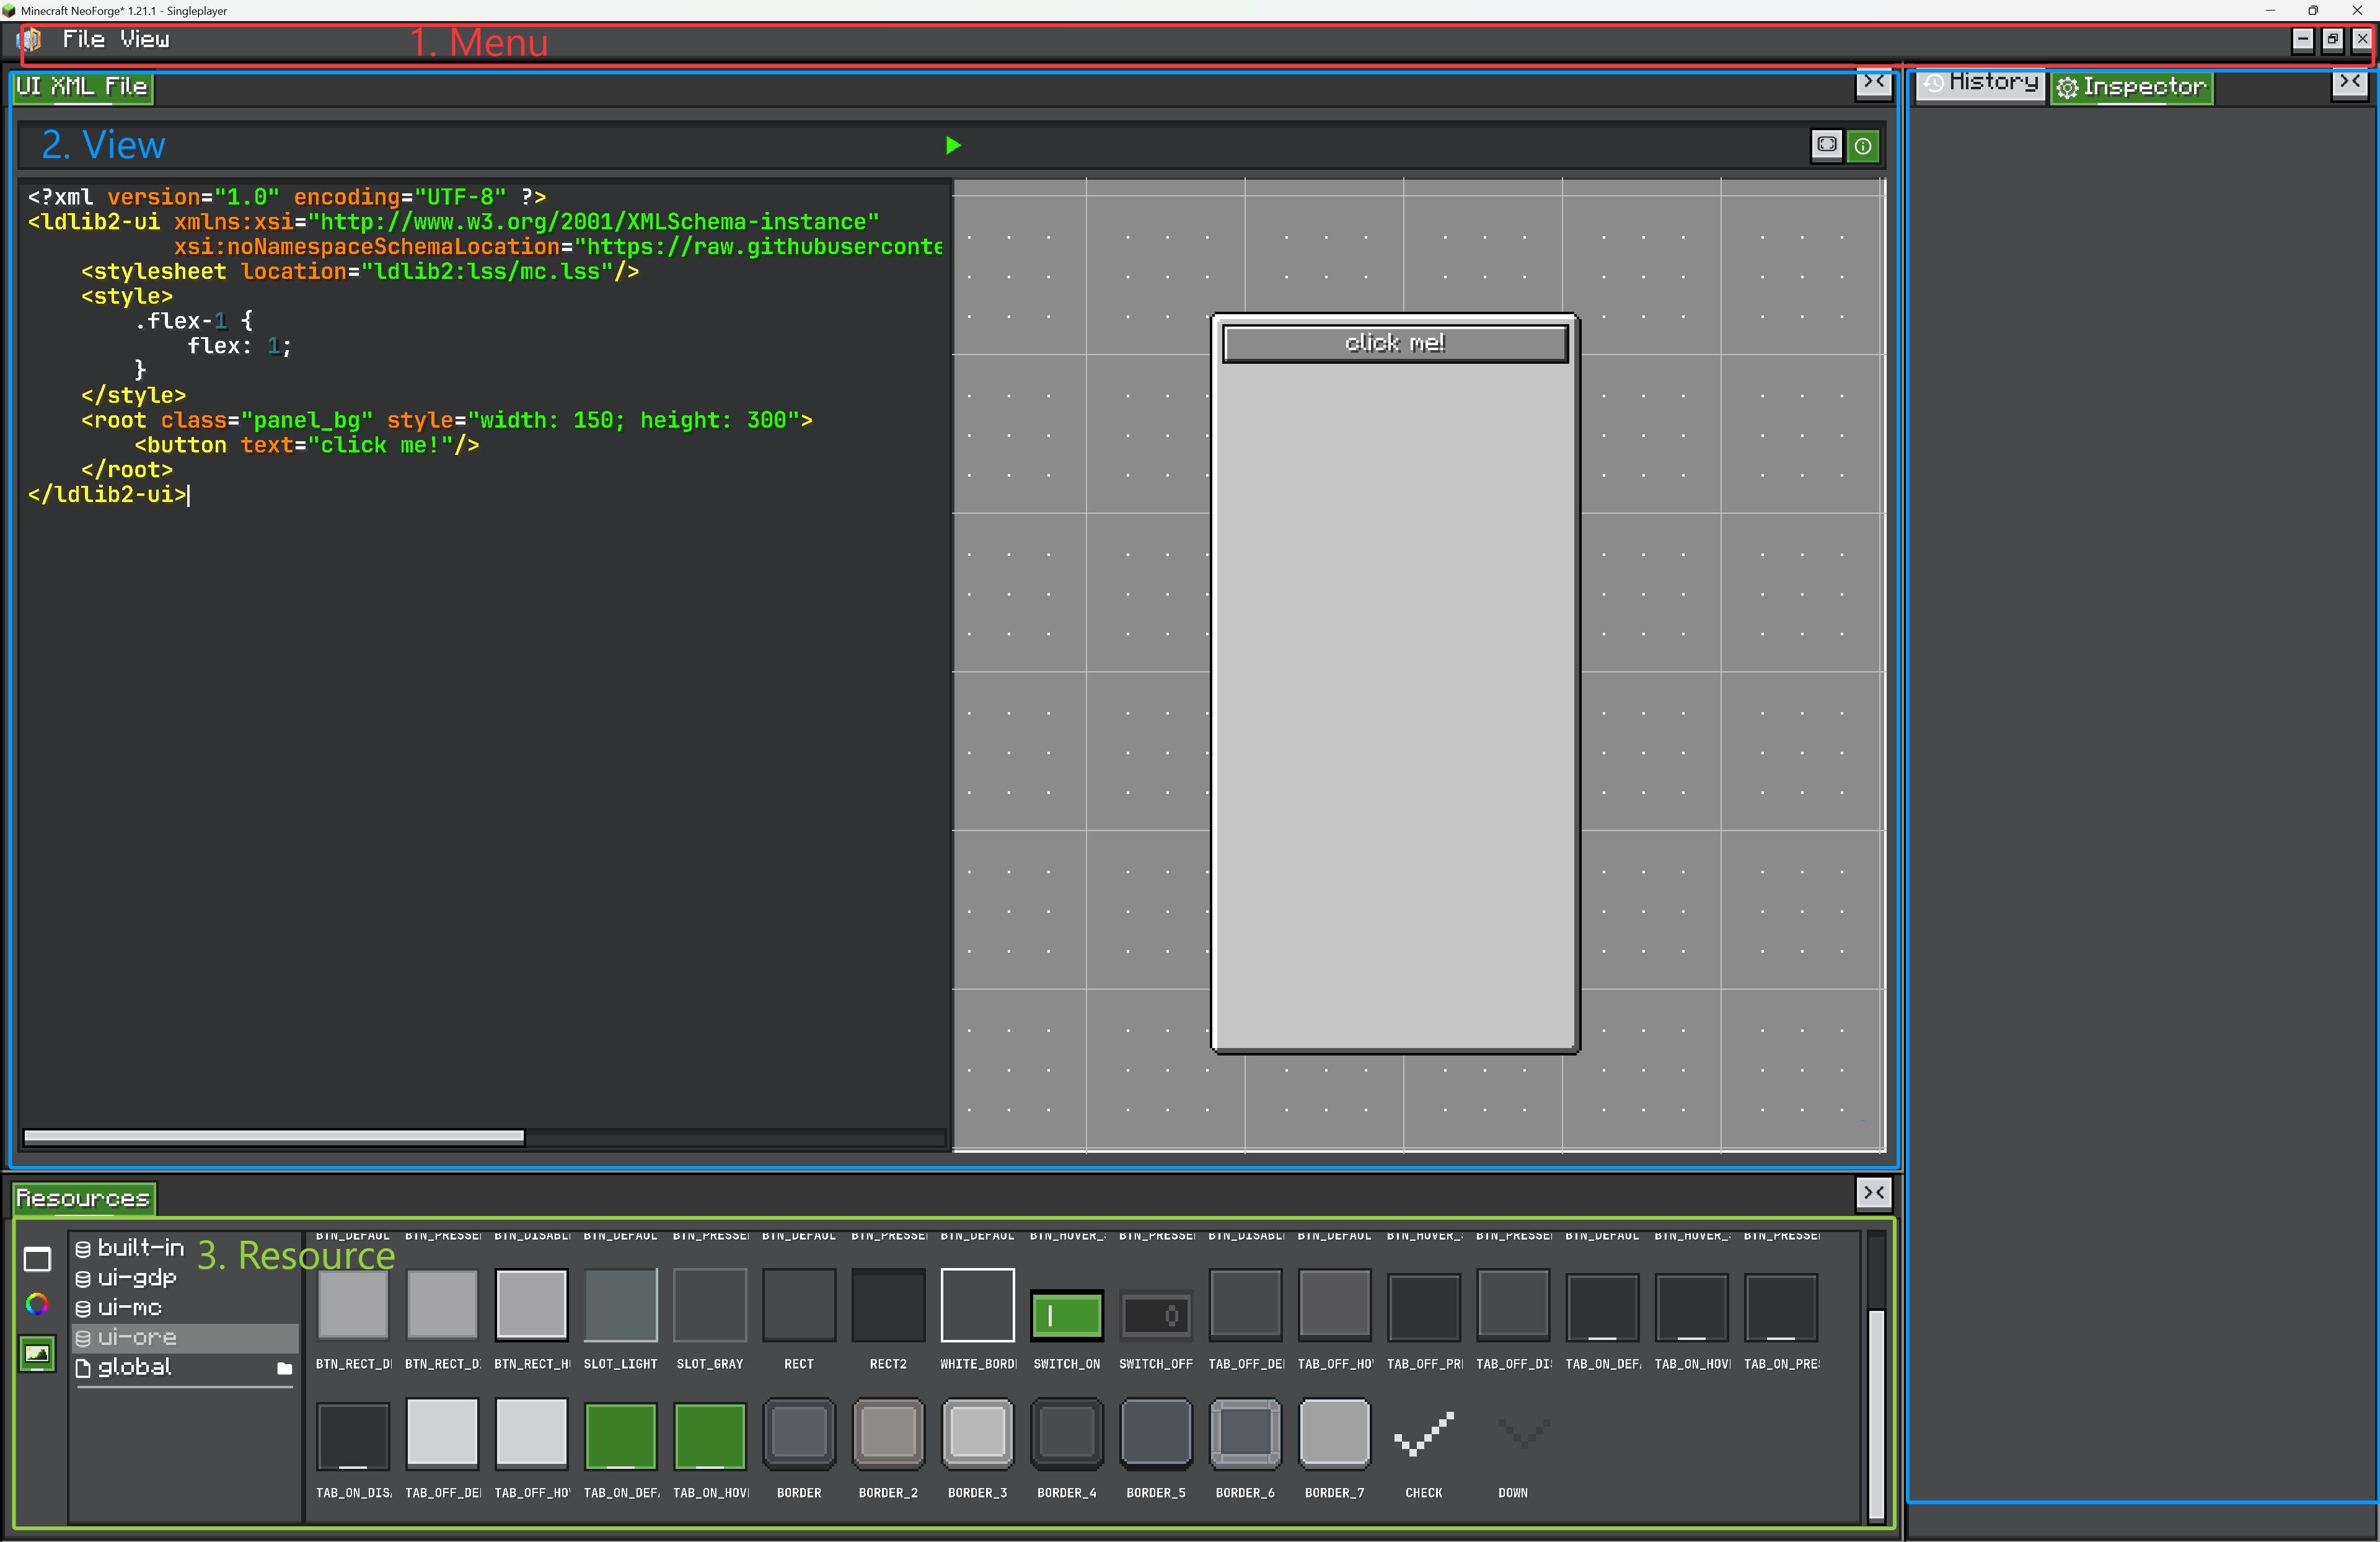2380x1542 pixels.
Task: Click the fit-to-screen frame icon in view toolbar
Action: click(x=1826, y=145)
